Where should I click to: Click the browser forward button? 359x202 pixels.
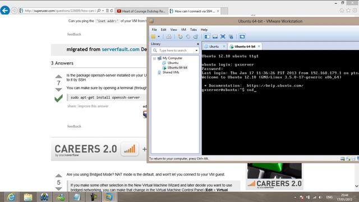coord(14,11)
